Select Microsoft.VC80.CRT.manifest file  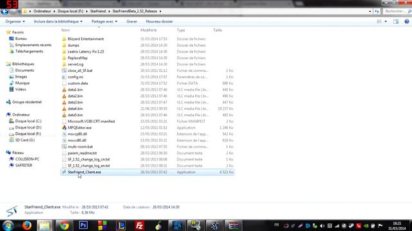point(91,121)
